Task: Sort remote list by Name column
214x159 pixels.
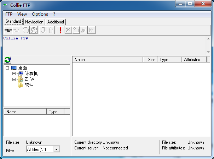Action: click(x=108, y=59)
